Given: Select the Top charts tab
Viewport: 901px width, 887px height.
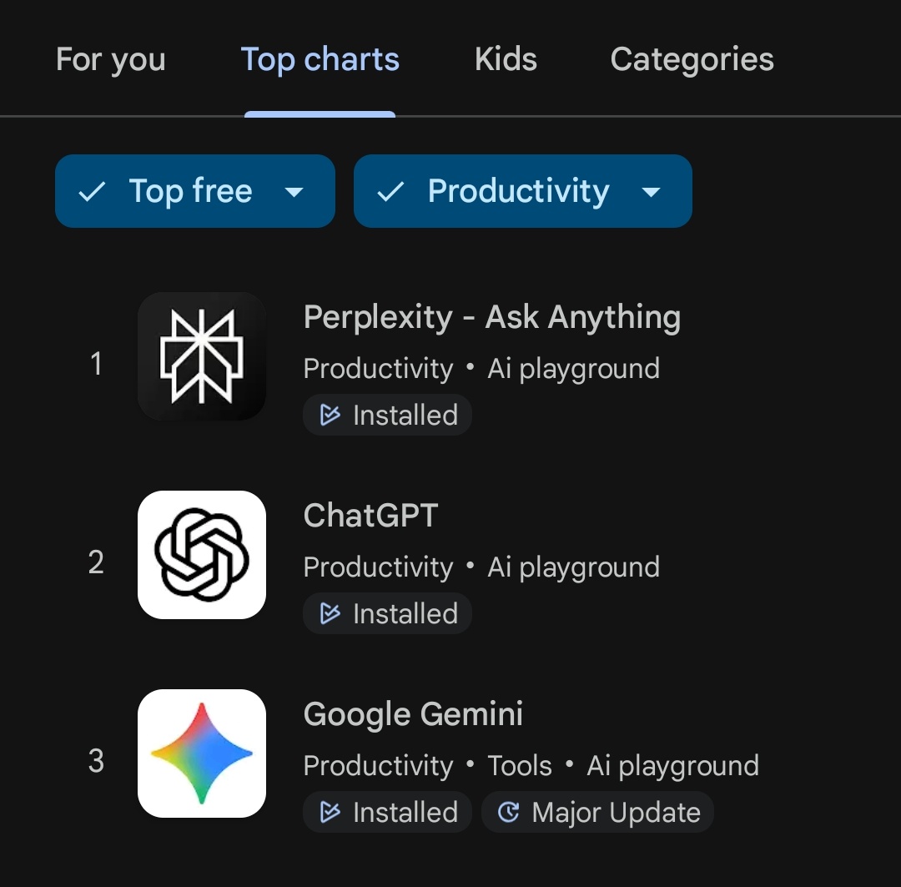Looking at the screenshot, I should 320,60.
